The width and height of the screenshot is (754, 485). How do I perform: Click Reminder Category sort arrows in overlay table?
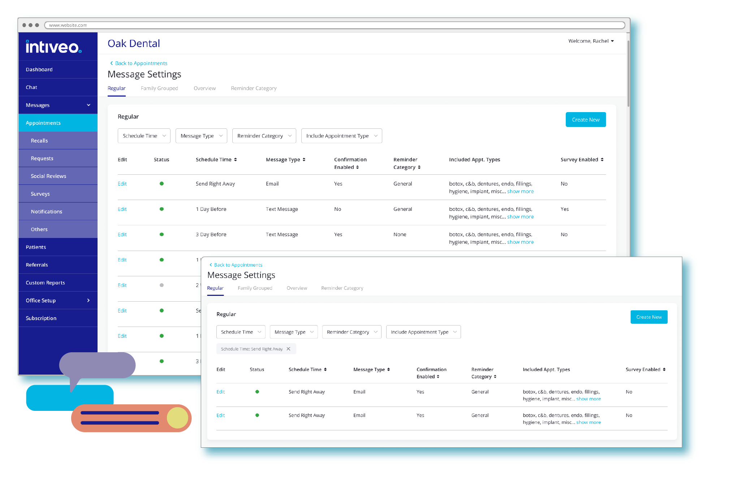click(495, 377)
